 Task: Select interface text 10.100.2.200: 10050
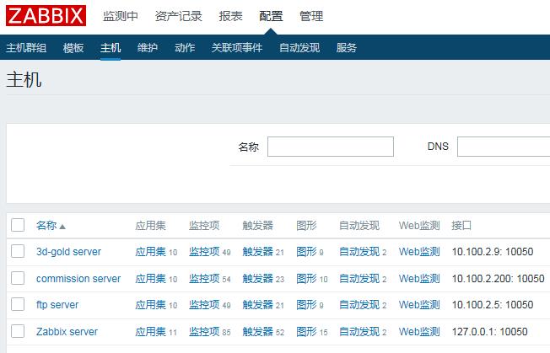point(498,279)
